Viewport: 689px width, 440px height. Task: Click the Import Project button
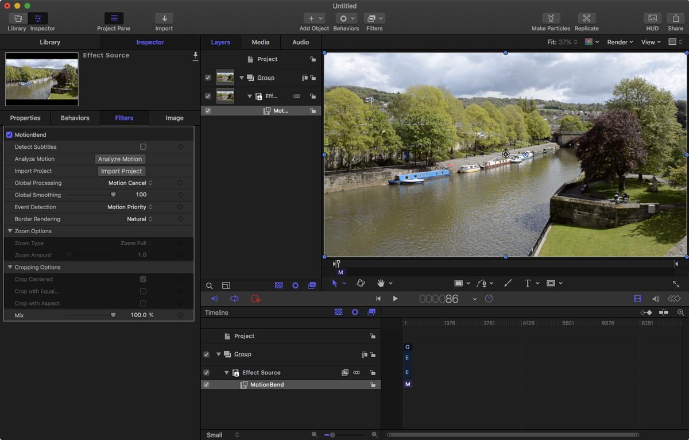coord(121,171)
